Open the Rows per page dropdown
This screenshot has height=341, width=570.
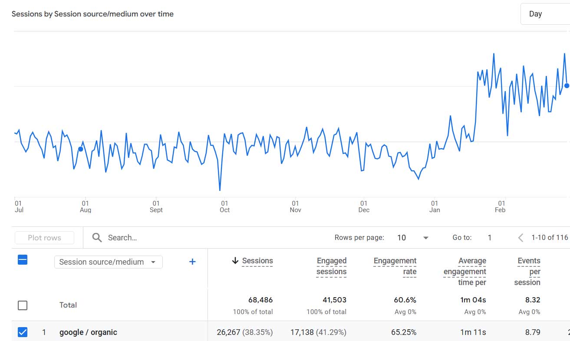point(412,238)
